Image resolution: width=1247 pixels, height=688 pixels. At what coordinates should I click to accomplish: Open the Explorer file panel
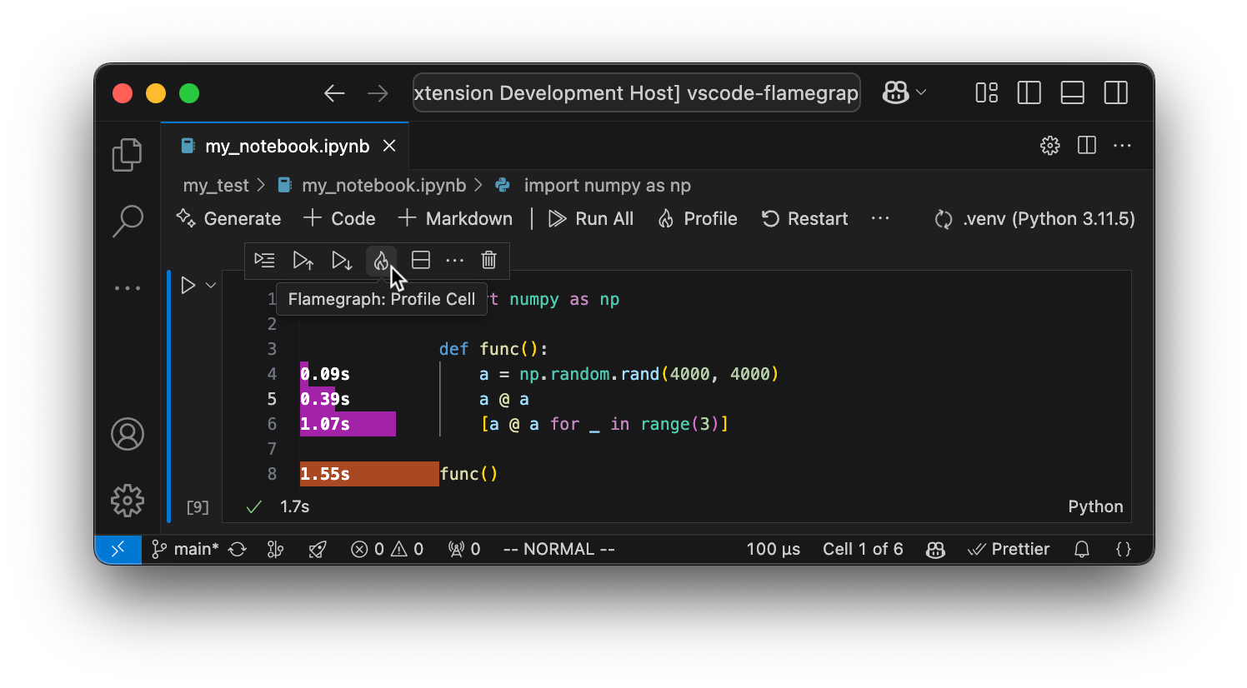pyautogui.click(x=127, y=154)
